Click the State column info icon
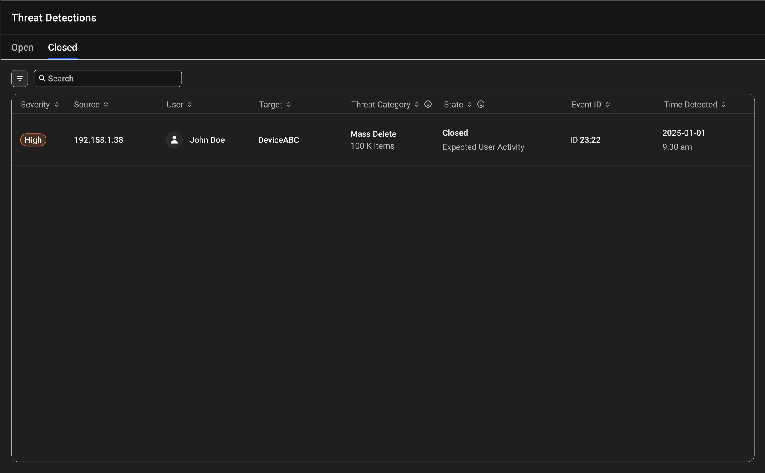This screenshot has height=473, width=765. tap(481, 104)
